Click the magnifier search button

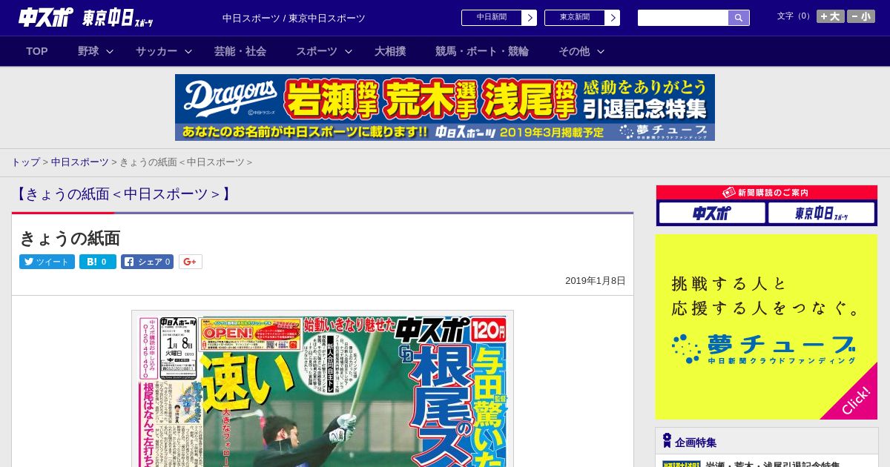coord(739,18)
